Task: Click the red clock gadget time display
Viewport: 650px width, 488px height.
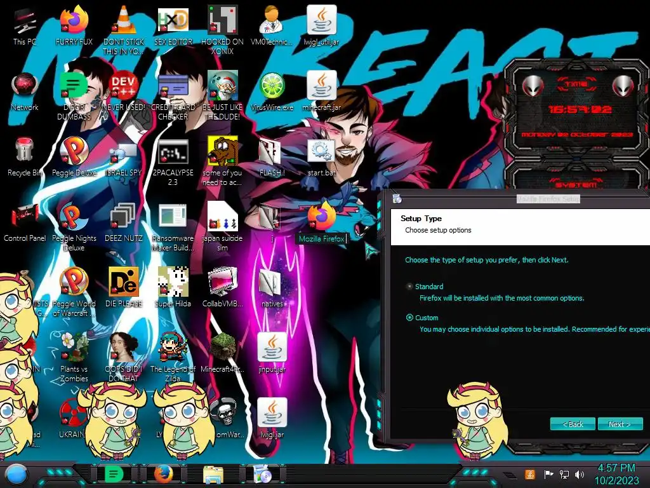Action: tap(580, 109)
